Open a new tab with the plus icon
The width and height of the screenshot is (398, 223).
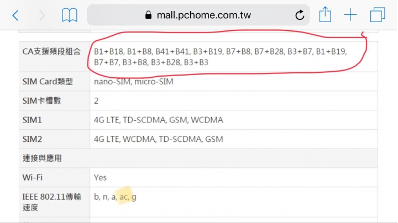click(351, 15)
